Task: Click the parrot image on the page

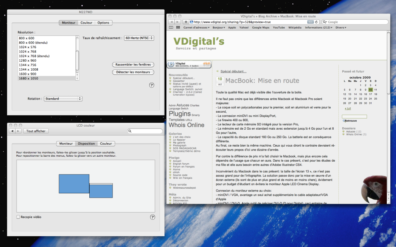Action: (374, 189)
